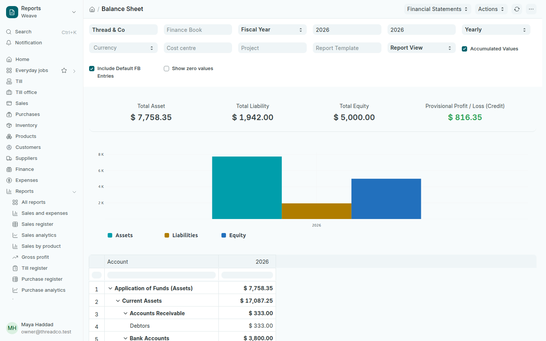Open Purchase analytics report
Image resolution: width=546 pixels, height=341 pixels.
[x=43, y=290]
